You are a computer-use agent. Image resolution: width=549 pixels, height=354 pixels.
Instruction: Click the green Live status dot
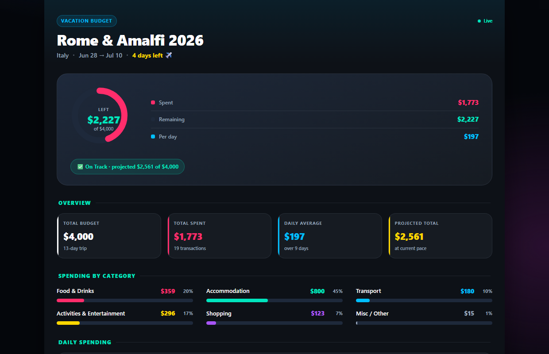479,21
